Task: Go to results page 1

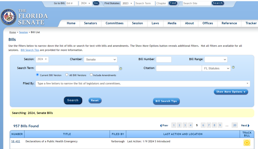Action: point(174,125)
